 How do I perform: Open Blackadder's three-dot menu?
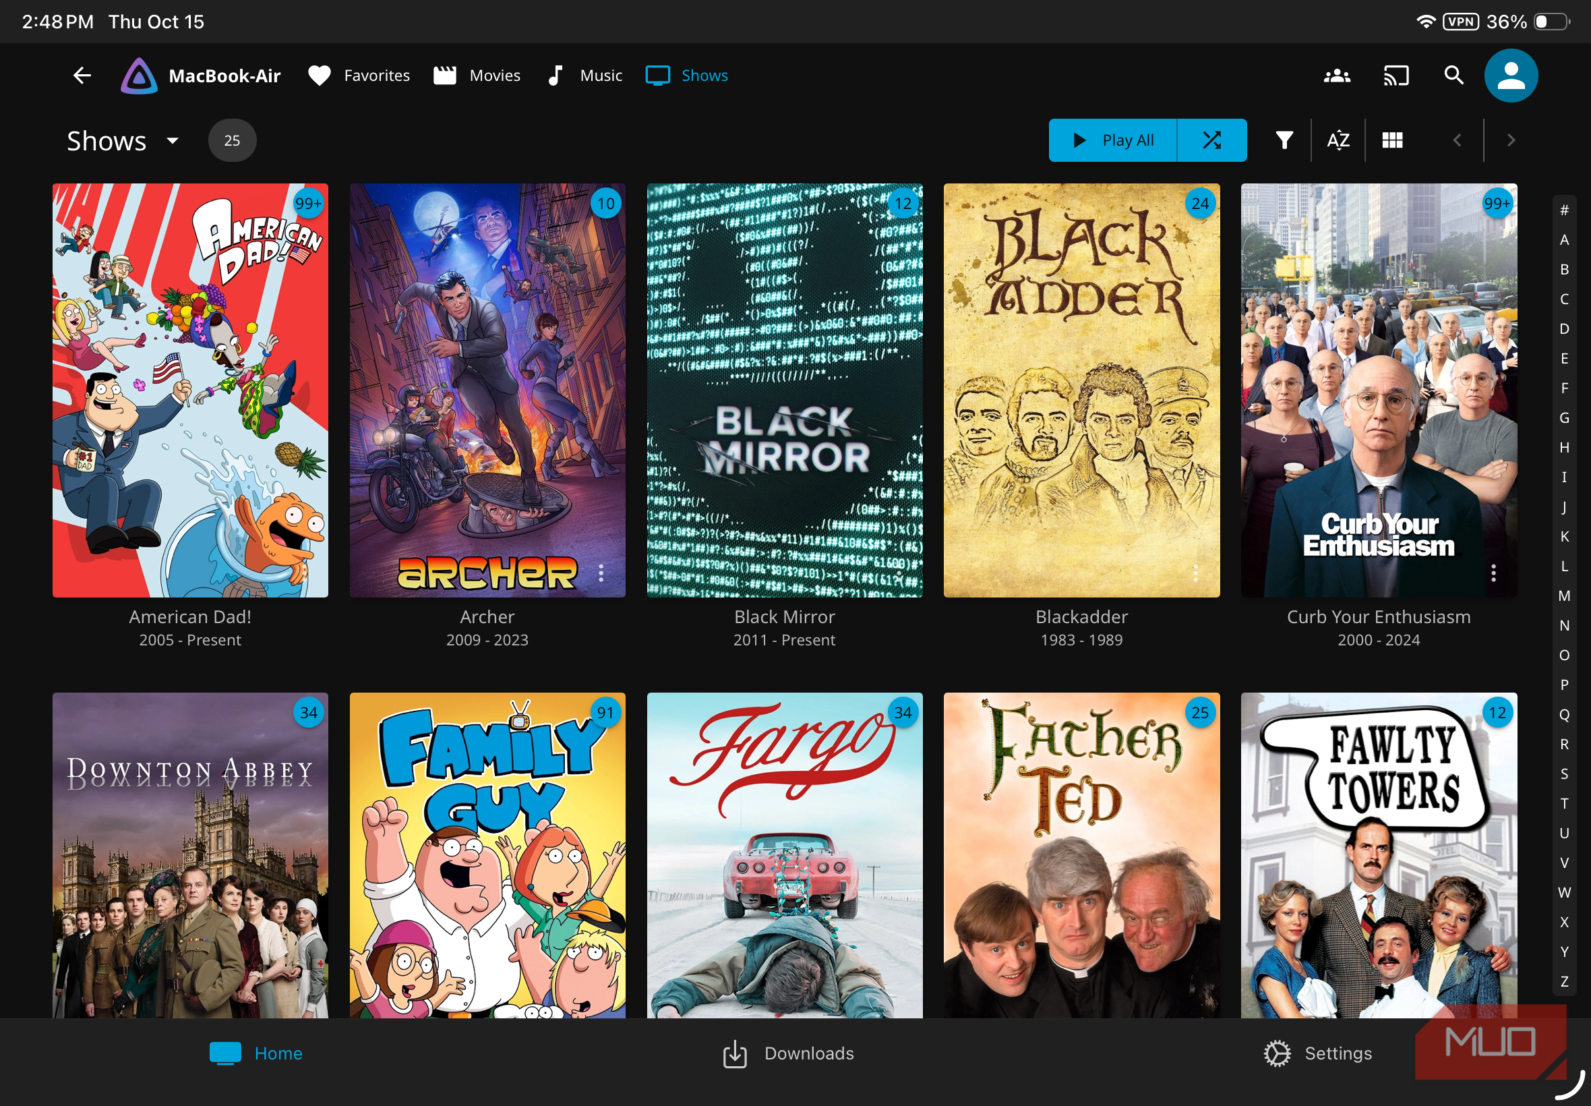tap(1195, 573)
